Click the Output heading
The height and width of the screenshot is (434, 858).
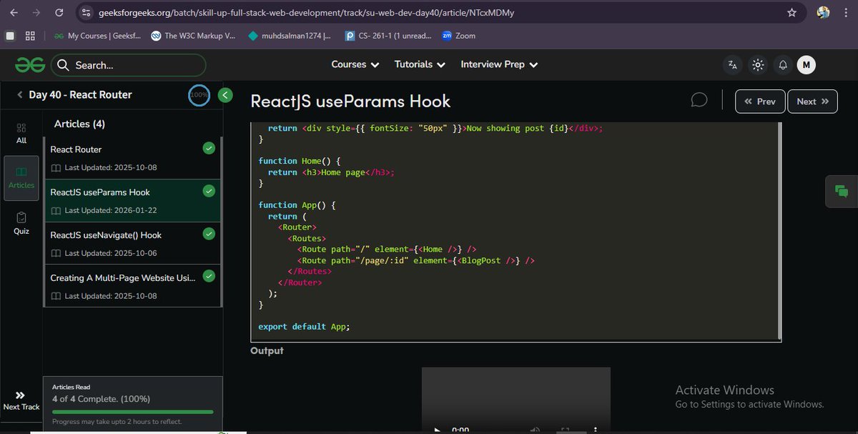[x=267, y=350]
